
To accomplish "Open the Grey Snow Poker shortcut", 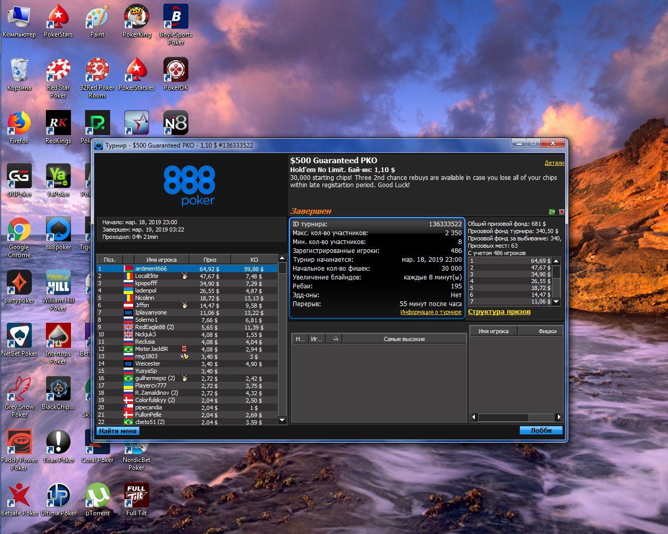I will pos(19,397).
